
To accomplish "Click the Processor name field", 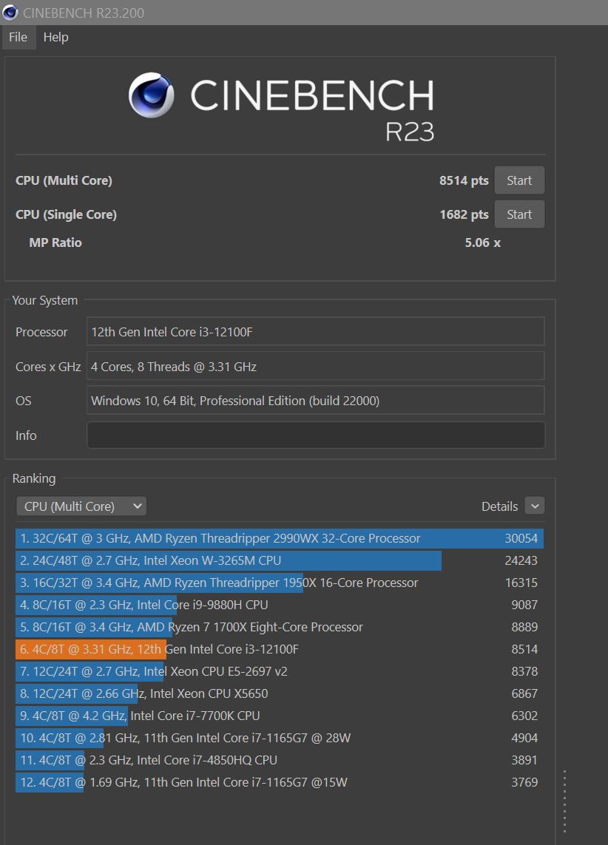I will point(315,332).
